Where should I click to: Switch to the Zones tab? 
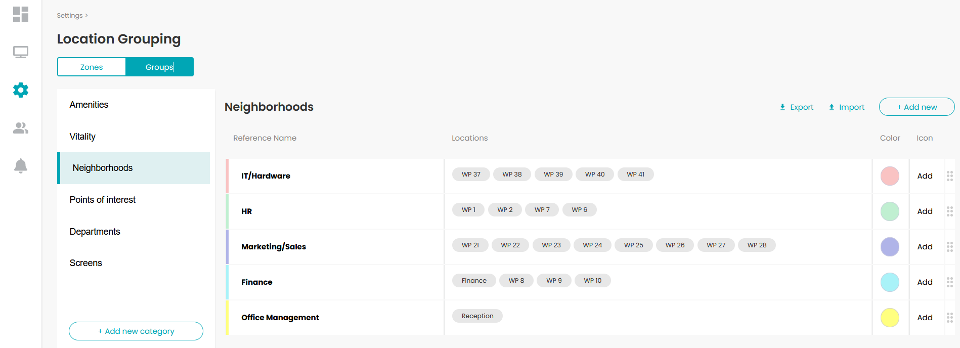92,67
